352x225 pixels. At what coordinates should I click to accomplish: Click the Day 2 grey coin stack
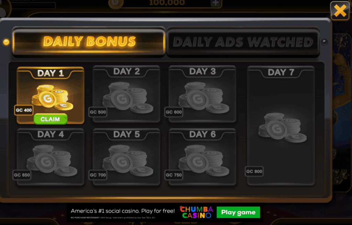tap(128, 98)
